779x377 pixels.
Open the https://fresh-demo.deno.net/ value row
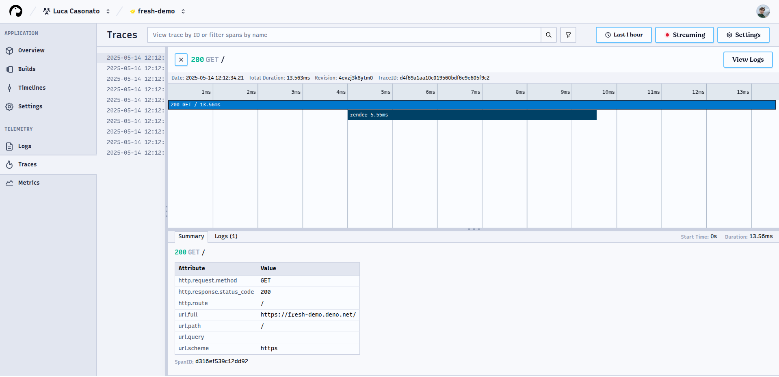(x=308, y=315)
